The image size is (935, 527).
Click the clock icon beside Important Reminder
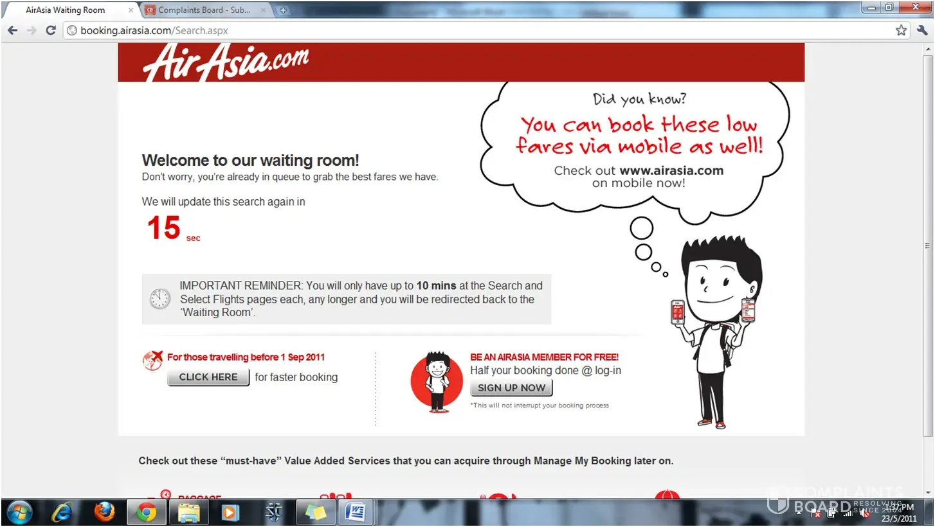[x=160, y=298]
